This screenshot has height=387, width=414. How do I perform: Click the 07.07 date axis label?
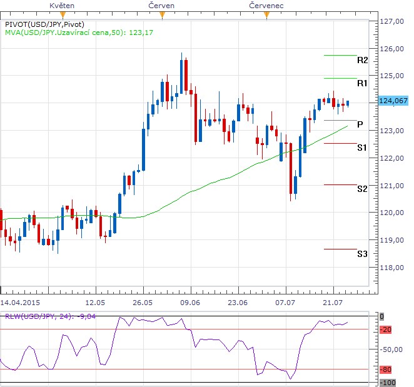tap(285, 303)
